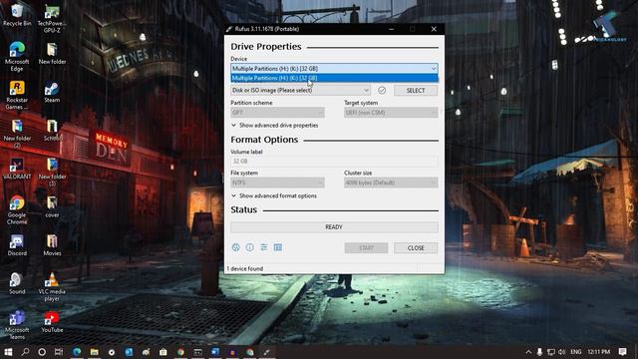Open the Movies desktop folder
The height and width of the screenshot is (359, 638).
(x=52, y=245)
